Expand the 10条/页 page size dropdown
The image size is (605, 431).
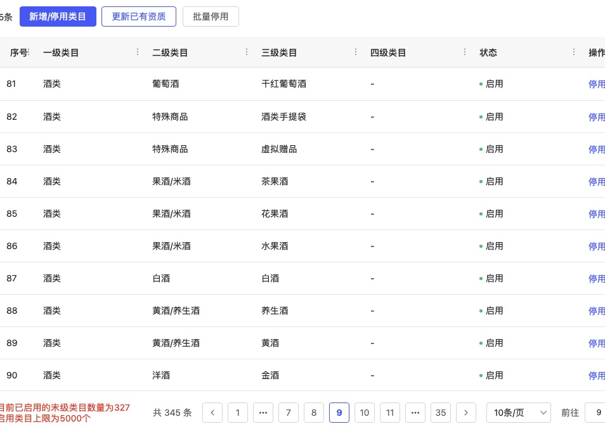(x=518, y=413)
